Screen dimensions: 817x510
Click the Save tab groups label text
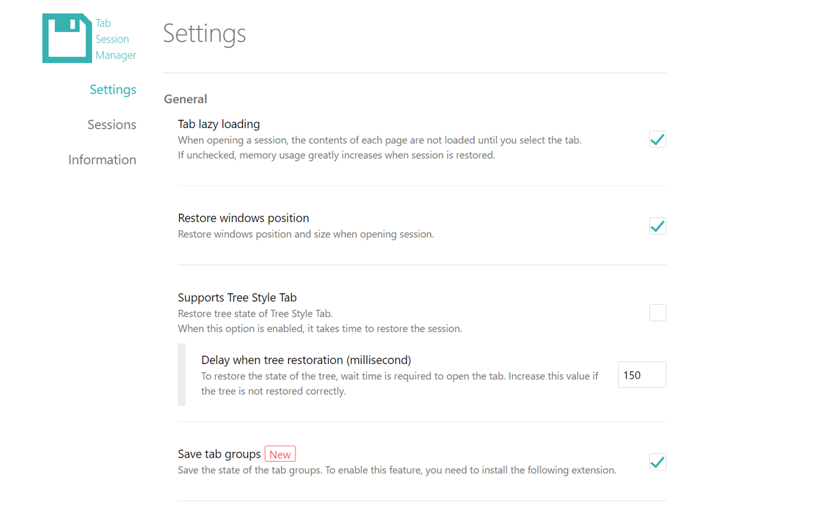point(219,453)
